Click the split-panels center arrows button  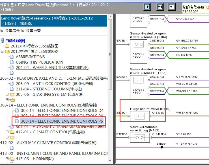pyautogui.click(x=160, y=7)
